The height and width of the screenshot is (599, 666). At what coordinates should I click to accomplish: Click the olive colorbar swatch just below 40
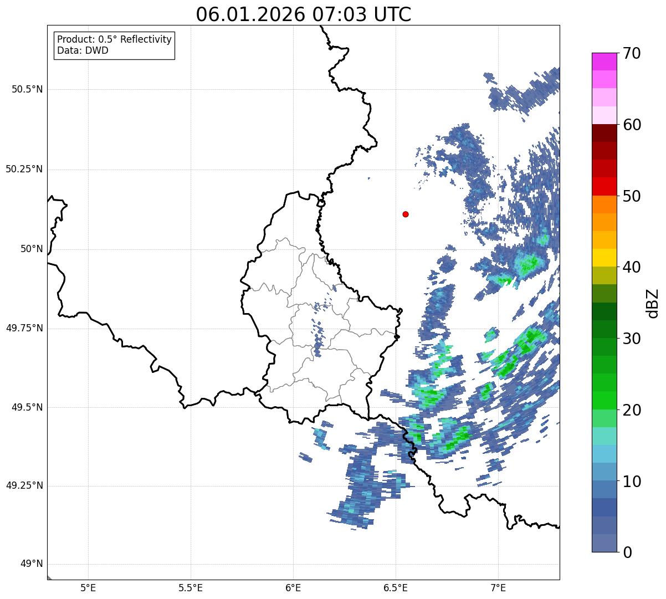604,275
